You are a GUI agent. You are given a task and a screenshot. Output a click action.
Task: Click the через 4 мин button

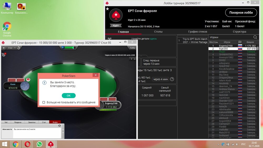pyautogui.click(x=160, y=79)
